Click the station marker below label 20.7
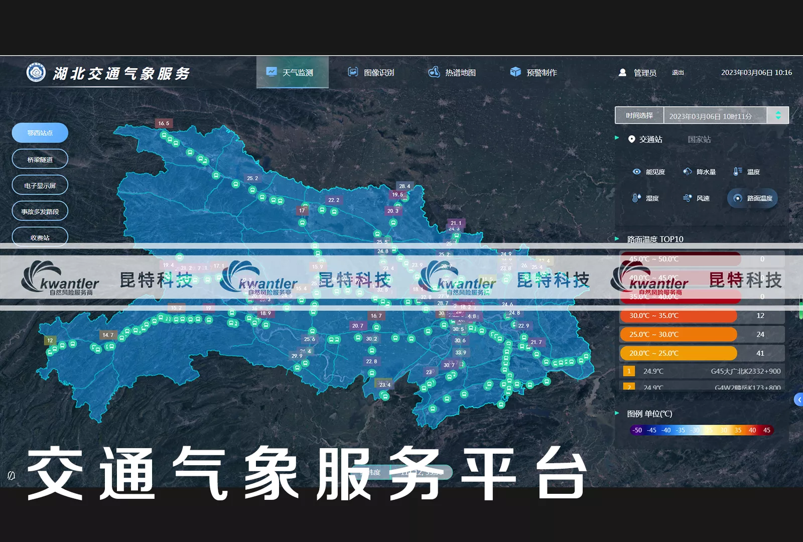The image size is (803, 542). [358, 337]
